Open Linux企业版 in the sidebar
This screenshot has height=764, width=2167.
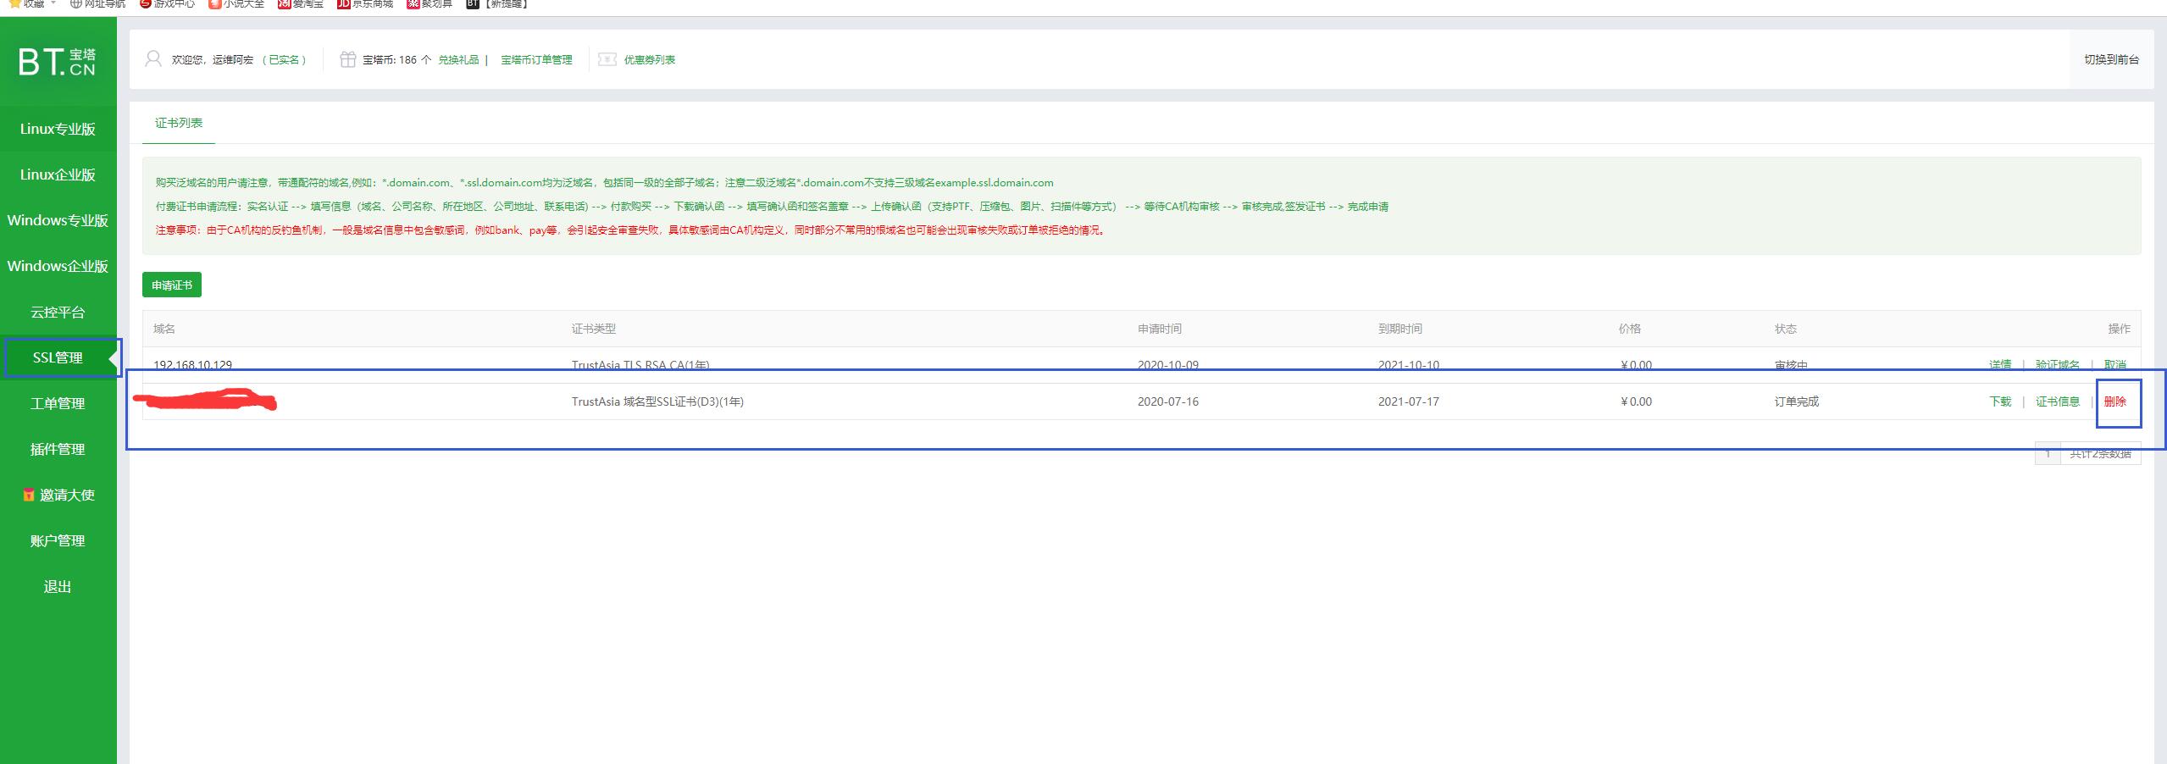[x=58, y=174]
